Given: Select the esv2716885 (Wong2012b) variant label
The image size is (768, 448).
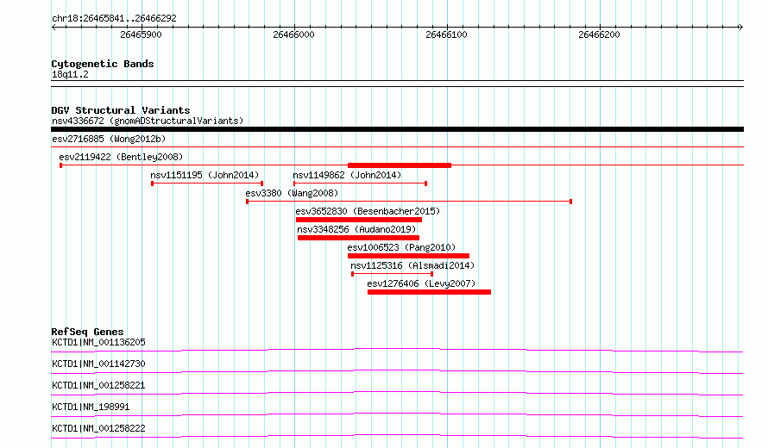Looking at the screenshot, I should [x=109, y=139].
